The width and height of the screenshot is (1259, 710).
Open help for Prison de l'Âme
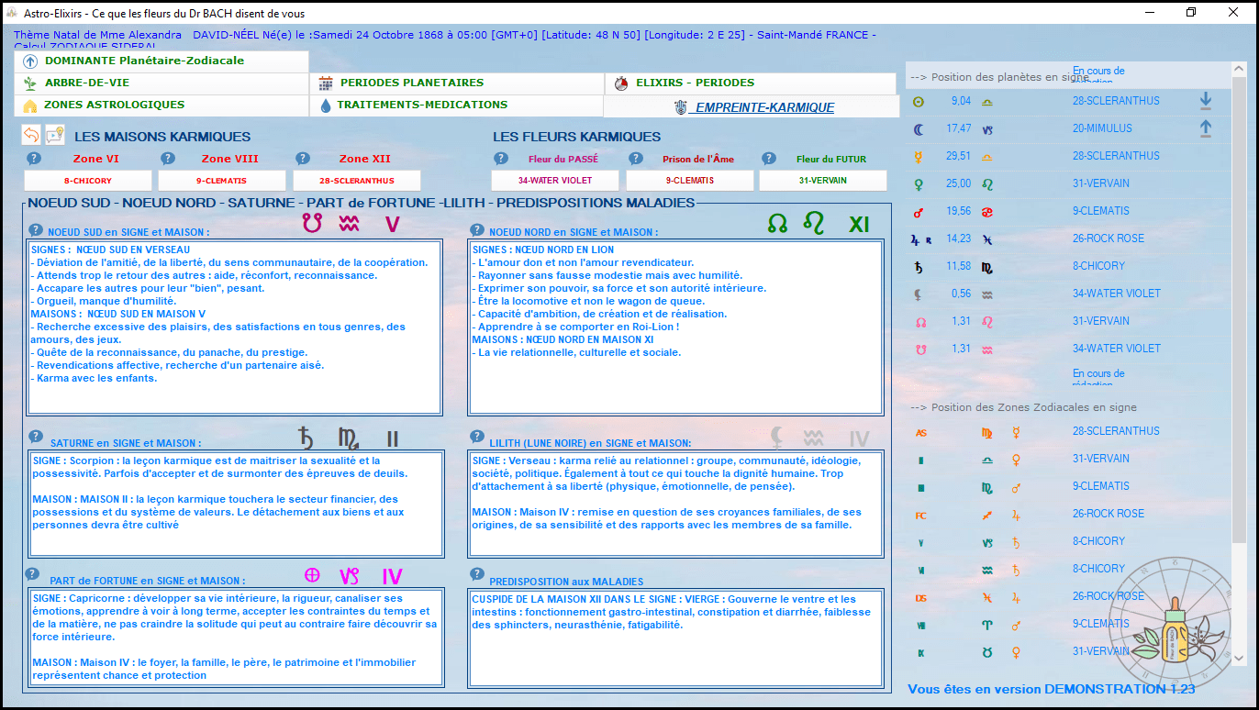click(635, 159)
